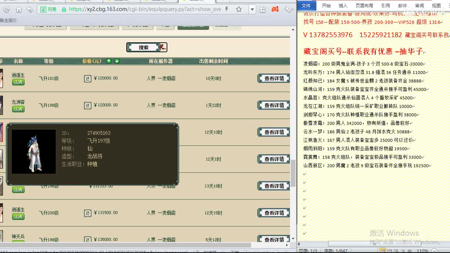
Task: View details for the 12天10时 listing
Action: click(x=274, y=132)
